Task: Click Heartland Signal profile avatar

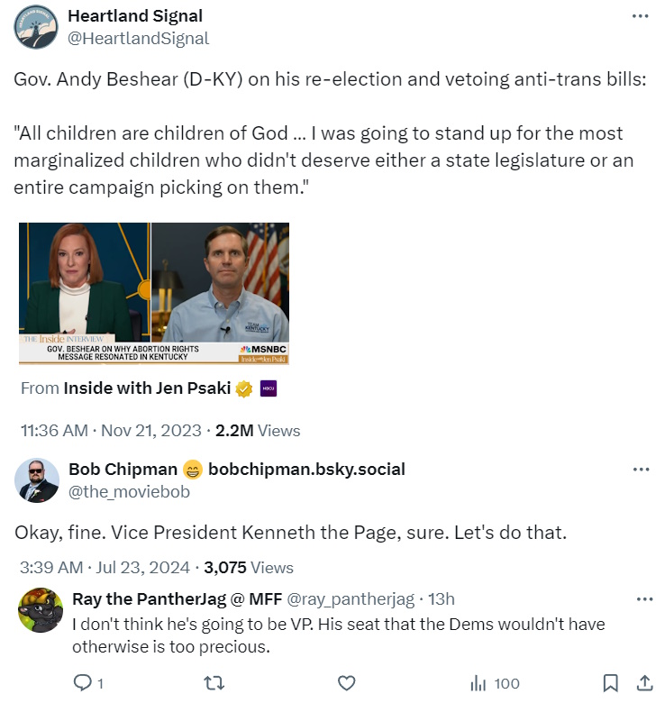Action: pyautogui.click(x=36, y=27)
